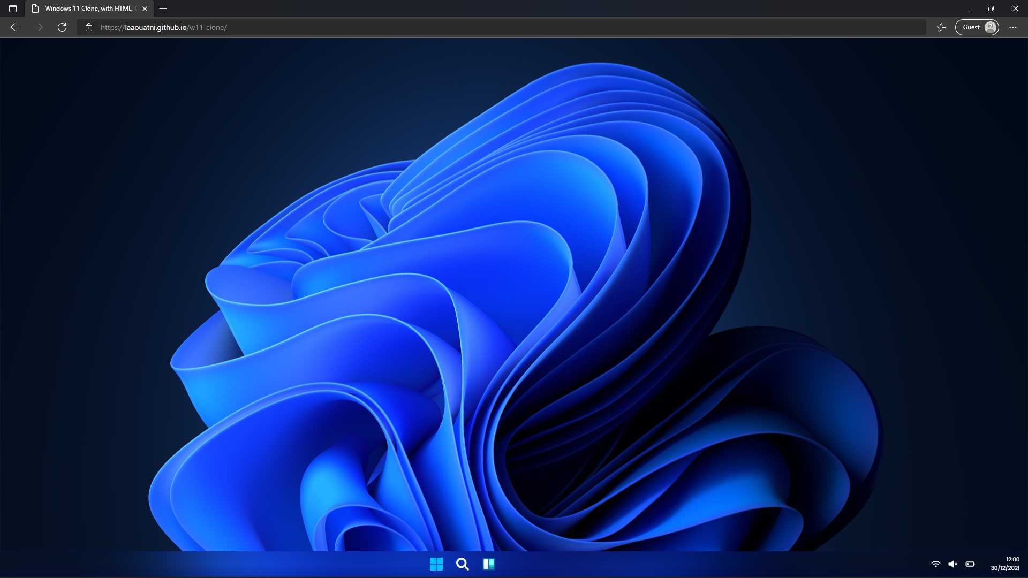Unmute the system volume
The image size is (1028, 578).
click(x=953, y=564)
